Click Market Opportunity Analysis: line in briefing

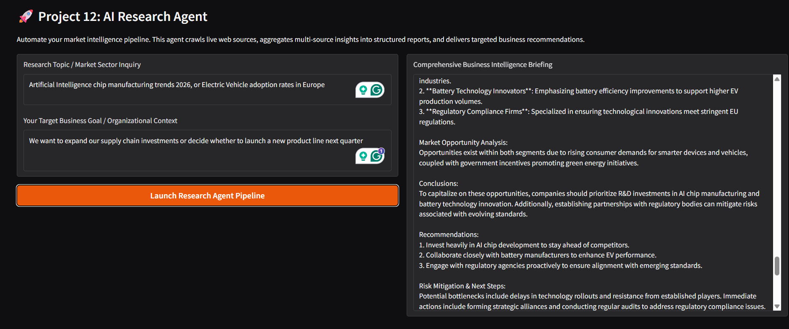(x=463, y=142)
